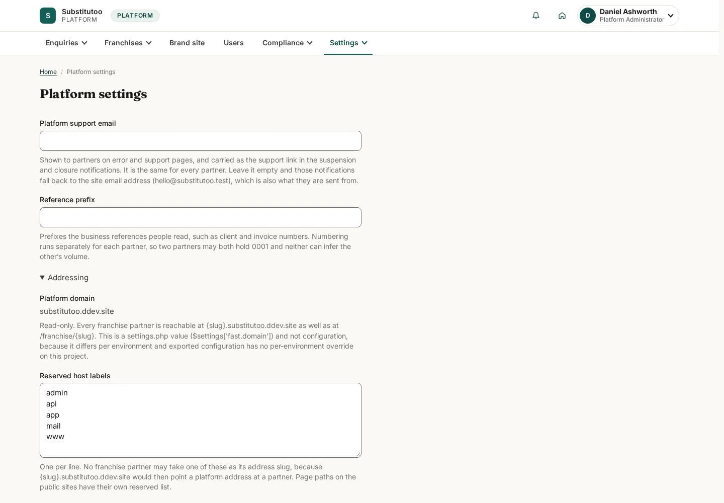Go to the Brand site page
This screenshot has width=724, height=503.
pyautogui.click(x=187, y=43)
